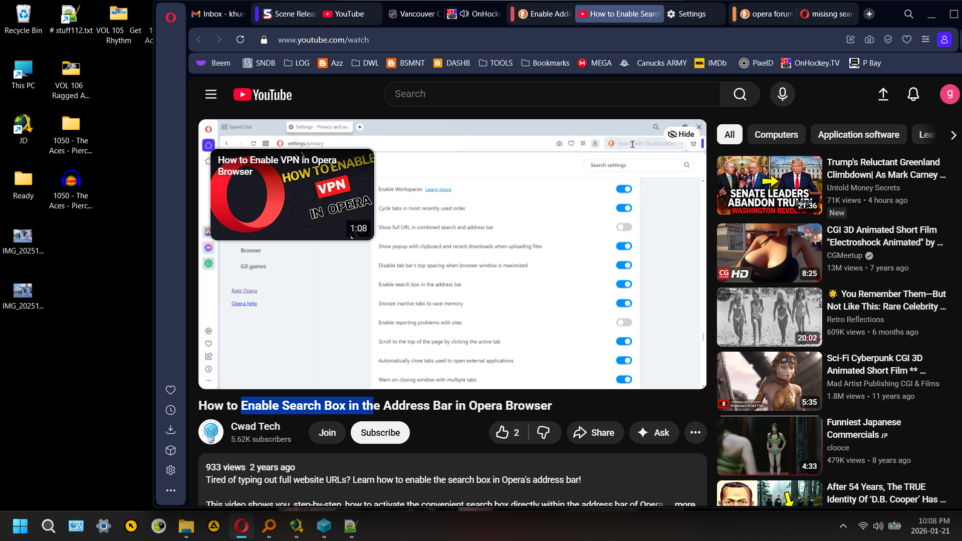Subscribe to Cwad Tech channel
962x541 pixels.
pos(380,433)
